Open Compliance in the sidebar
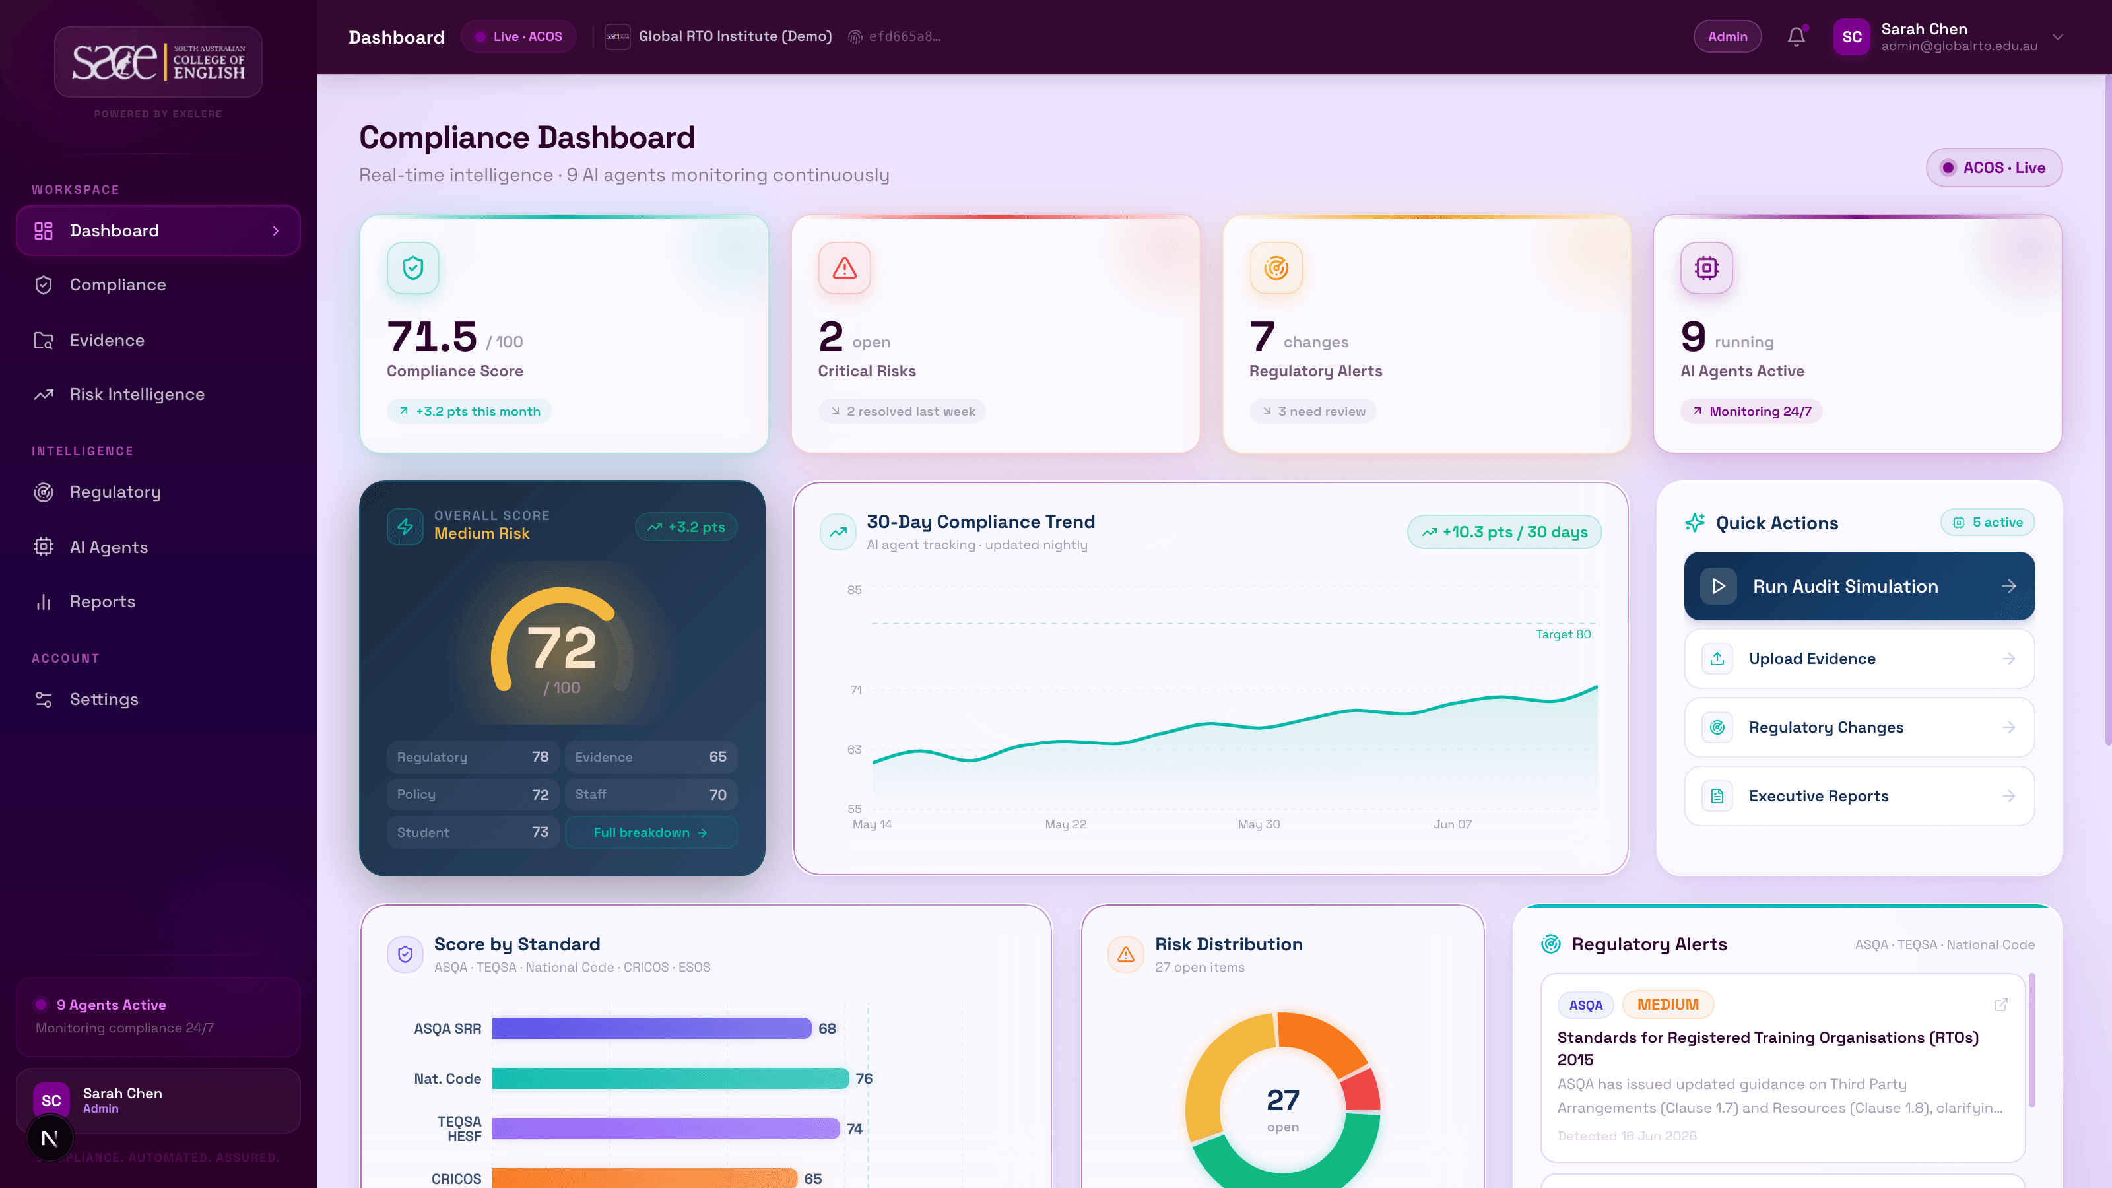Viewport: 2112px width, 1188px height. pyautogui.click(x=158, y=284)
